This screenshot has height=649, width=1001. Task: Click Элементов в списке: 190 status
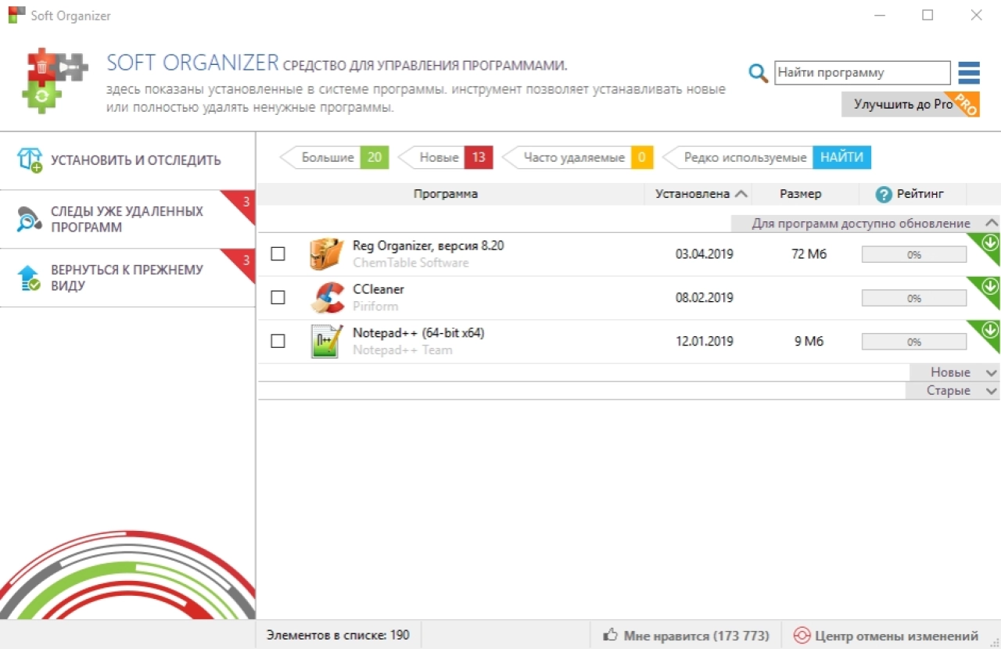click(x=338, y=635)
